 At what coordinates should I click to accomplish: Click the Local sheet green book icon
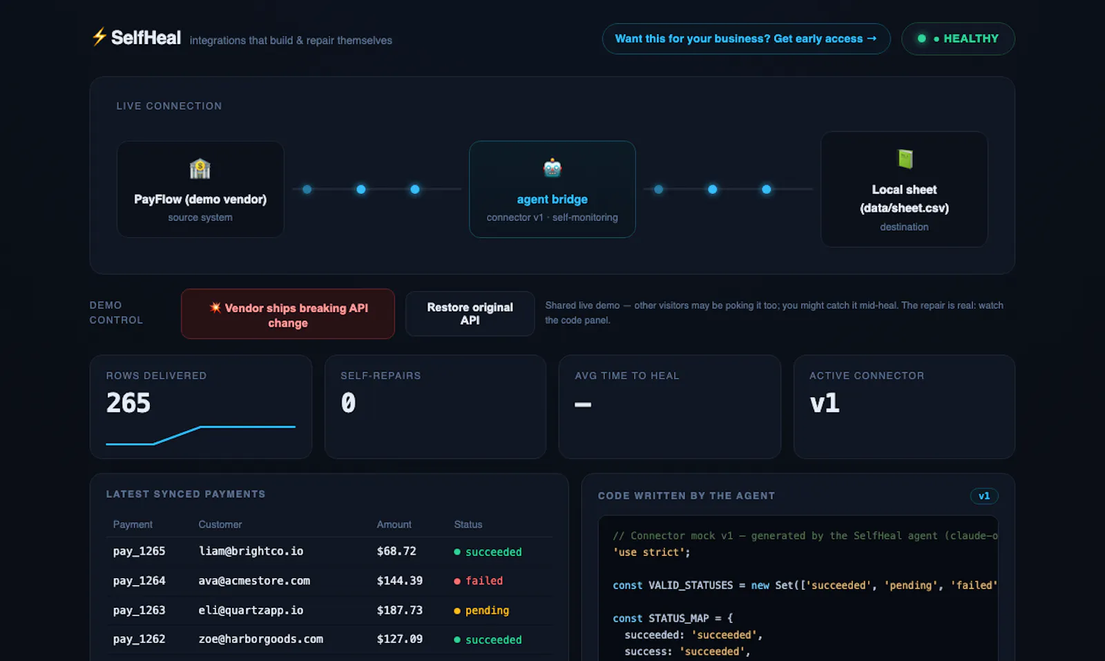pos(905,159)
